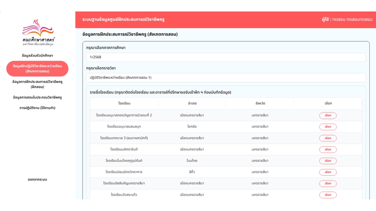This screenshot has width=376, height=211.
Task: Open the course dropdown สังเกตการสอน 1
Action: (226, 78)
